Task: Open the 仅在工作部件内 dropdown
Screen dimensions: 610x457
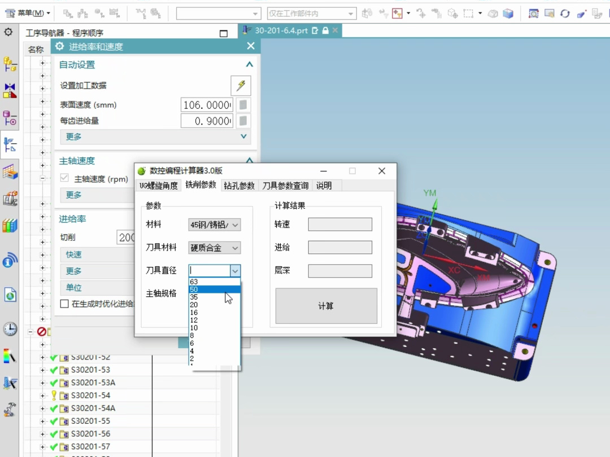Action: [312, 14]
